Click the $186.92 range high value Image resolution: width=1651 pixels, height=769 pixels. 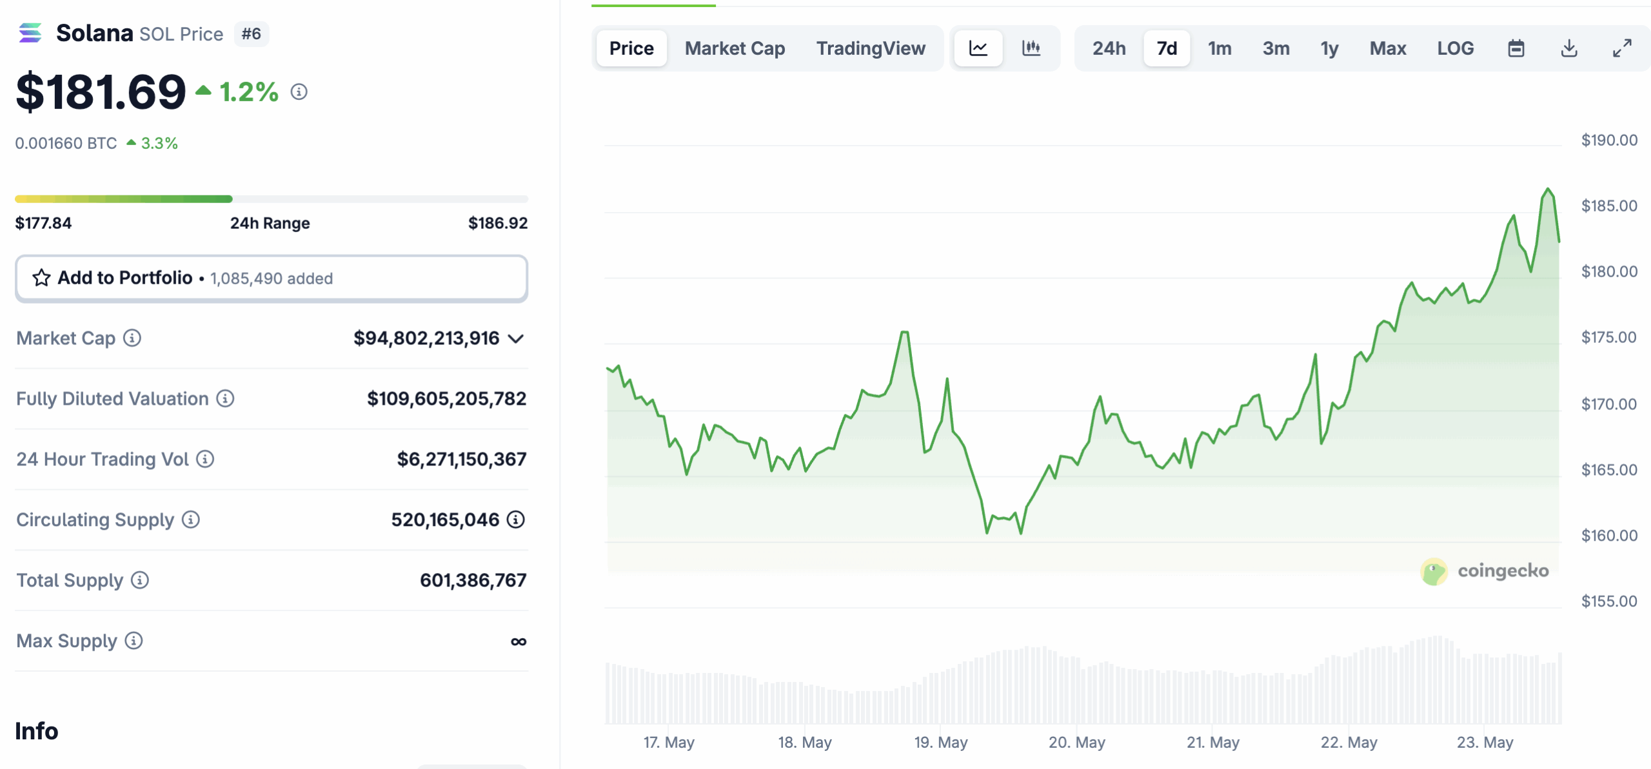(498, 223)
